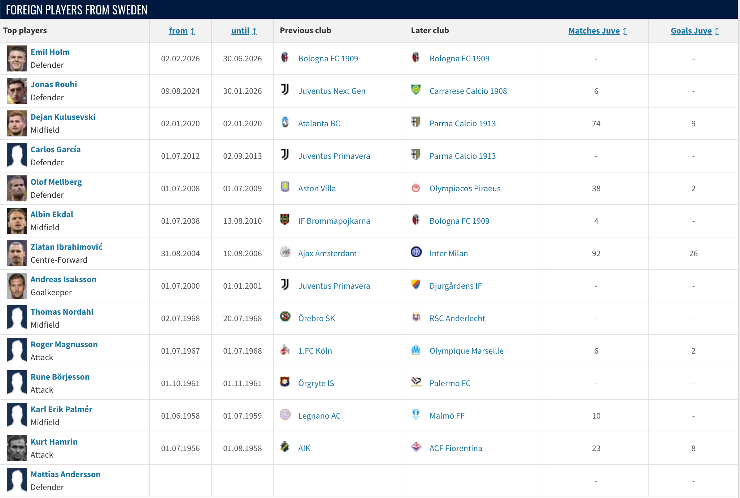This screenshot has width=740, height=498.
Task: Click Olympique Marseille logo icon
Action: point(416,349)
